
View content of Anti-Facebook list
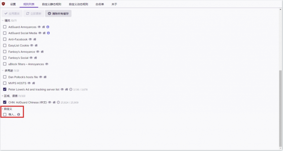(30, 39)
